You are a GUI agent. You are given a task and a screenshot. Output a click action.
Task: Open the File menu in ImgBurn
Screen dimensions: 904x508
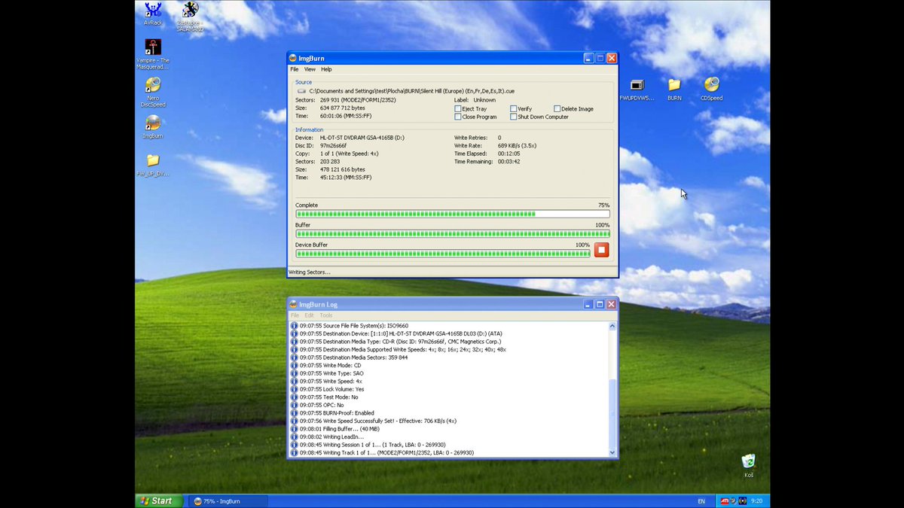295,69
